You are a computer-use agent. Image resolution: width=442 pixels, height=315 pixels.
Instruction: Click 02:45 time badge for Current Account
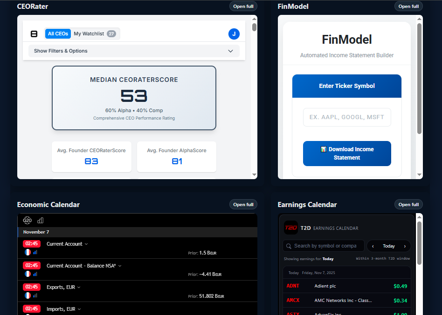pyautogui.click(x=32, y=243)
